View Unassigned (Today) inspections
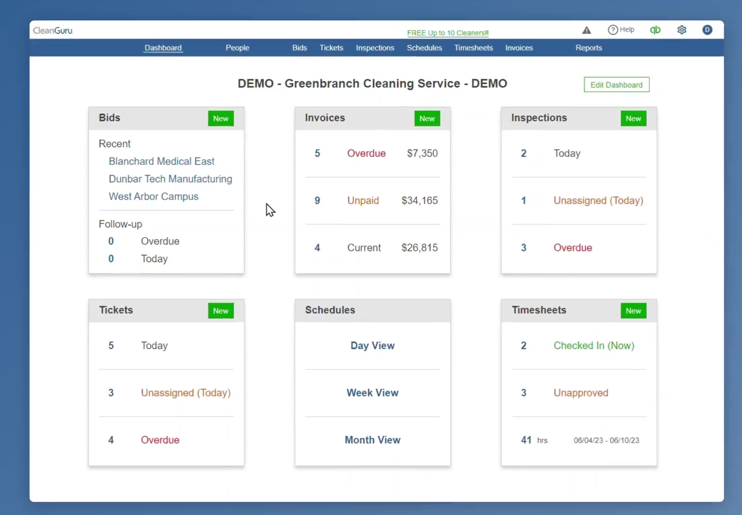This screenshot has width=742, height=515. 598,201
